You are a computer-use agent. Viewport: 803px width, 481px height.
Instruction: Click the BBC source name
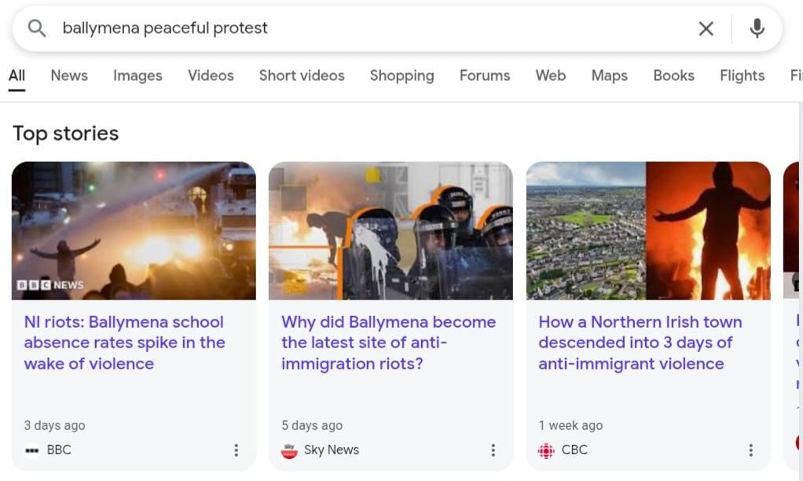59,450
